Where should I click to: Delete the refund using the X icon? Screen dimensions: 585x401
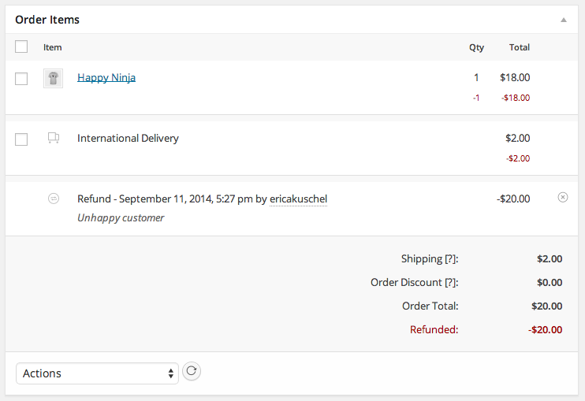point(562,198)
